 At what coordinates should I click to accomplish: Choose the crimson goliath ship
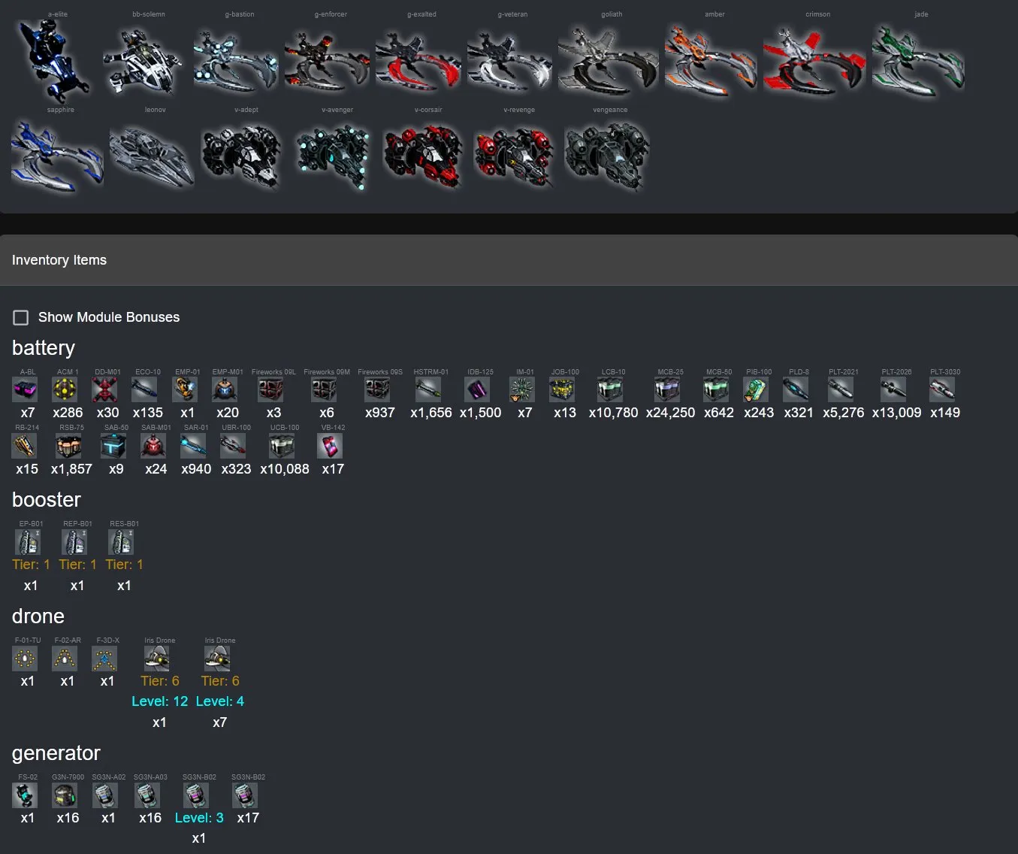pyautogui.click(x=814, y=61)
